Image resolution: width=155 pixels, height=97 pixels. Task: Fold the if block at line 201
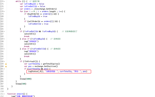pos(4,69)
